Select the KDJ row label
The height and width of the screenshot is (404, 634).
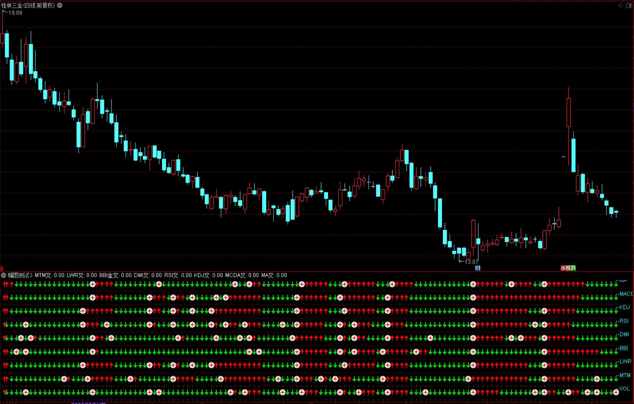point(625,307)
